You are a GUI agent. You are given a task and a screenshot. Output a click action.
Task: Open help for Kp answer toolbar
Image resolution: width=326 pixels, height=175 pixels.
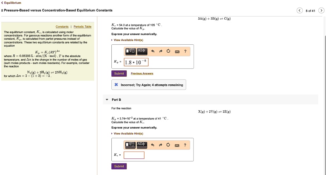(185, 51)
